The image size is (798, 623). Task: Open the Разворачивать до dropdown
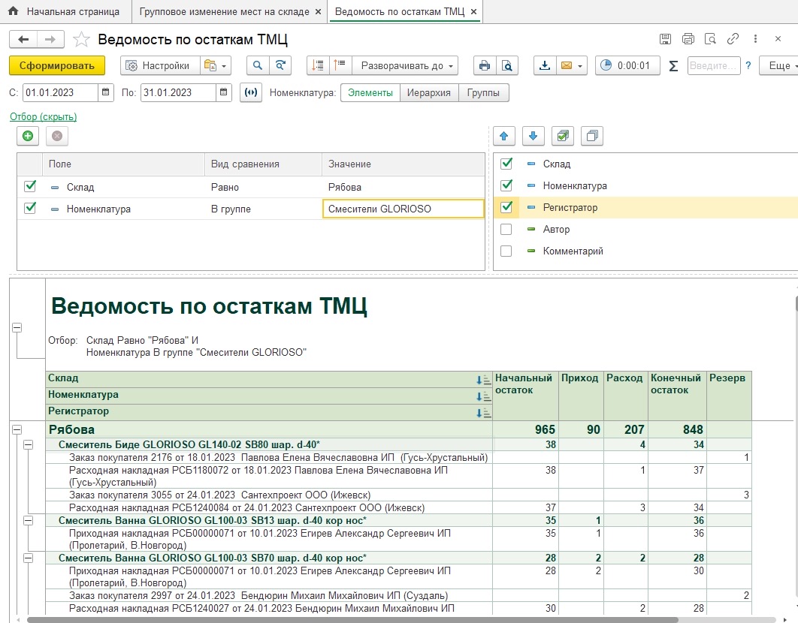pos(408,65)
